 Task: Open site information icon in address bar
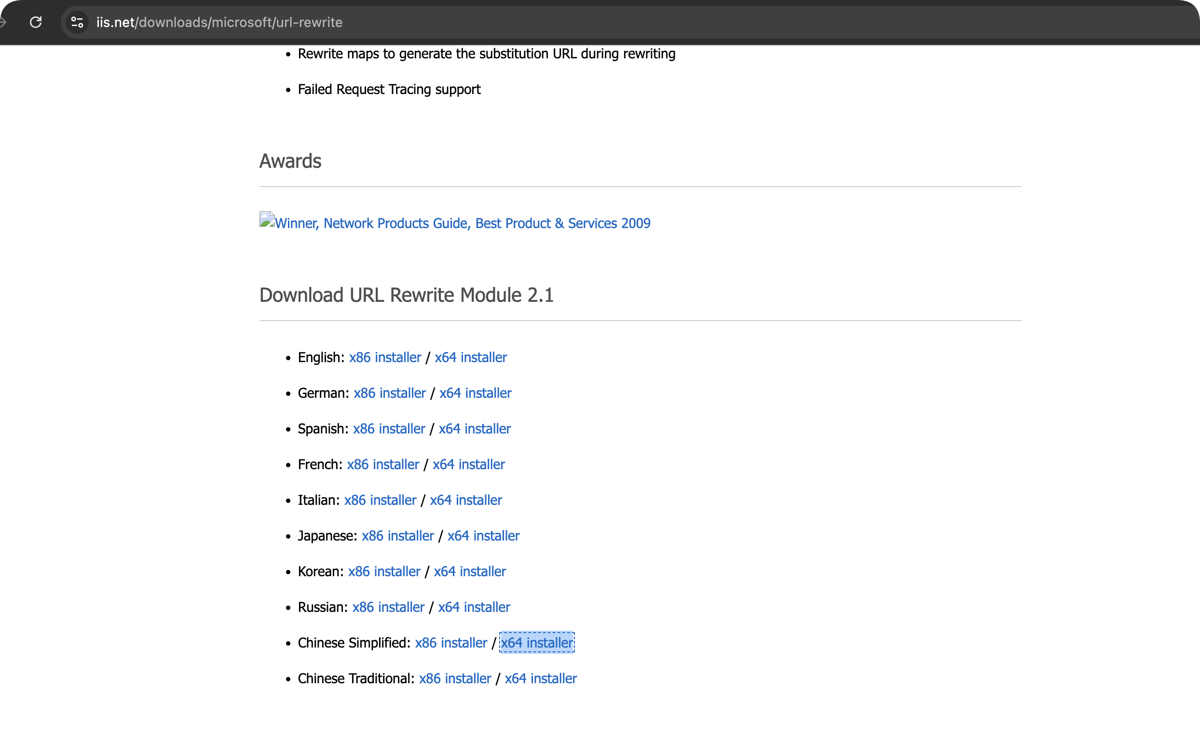[77, 22]
